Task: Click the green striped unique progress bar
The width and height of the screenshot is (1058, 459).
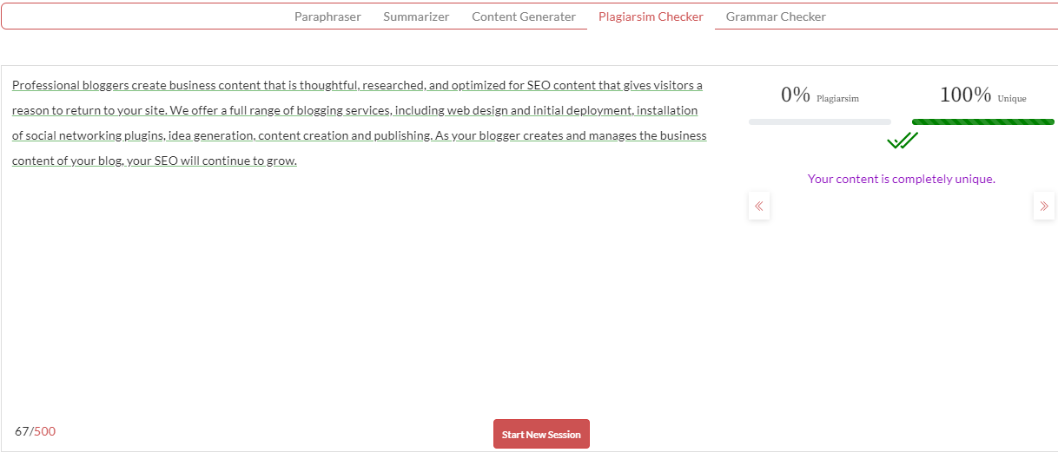Action: [x=982, y=122]
